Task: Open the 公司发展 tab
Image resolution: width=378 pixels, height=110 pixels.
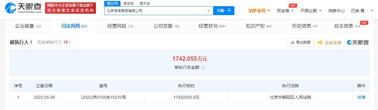Action: (166, 26)
